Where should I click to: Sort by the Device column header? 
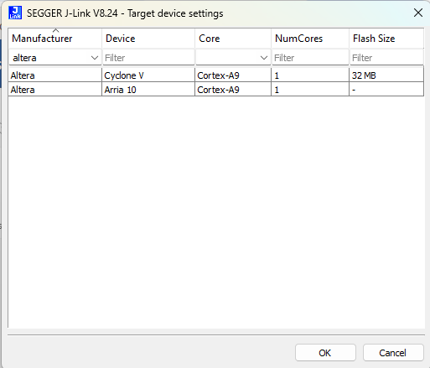click(148, 39)
